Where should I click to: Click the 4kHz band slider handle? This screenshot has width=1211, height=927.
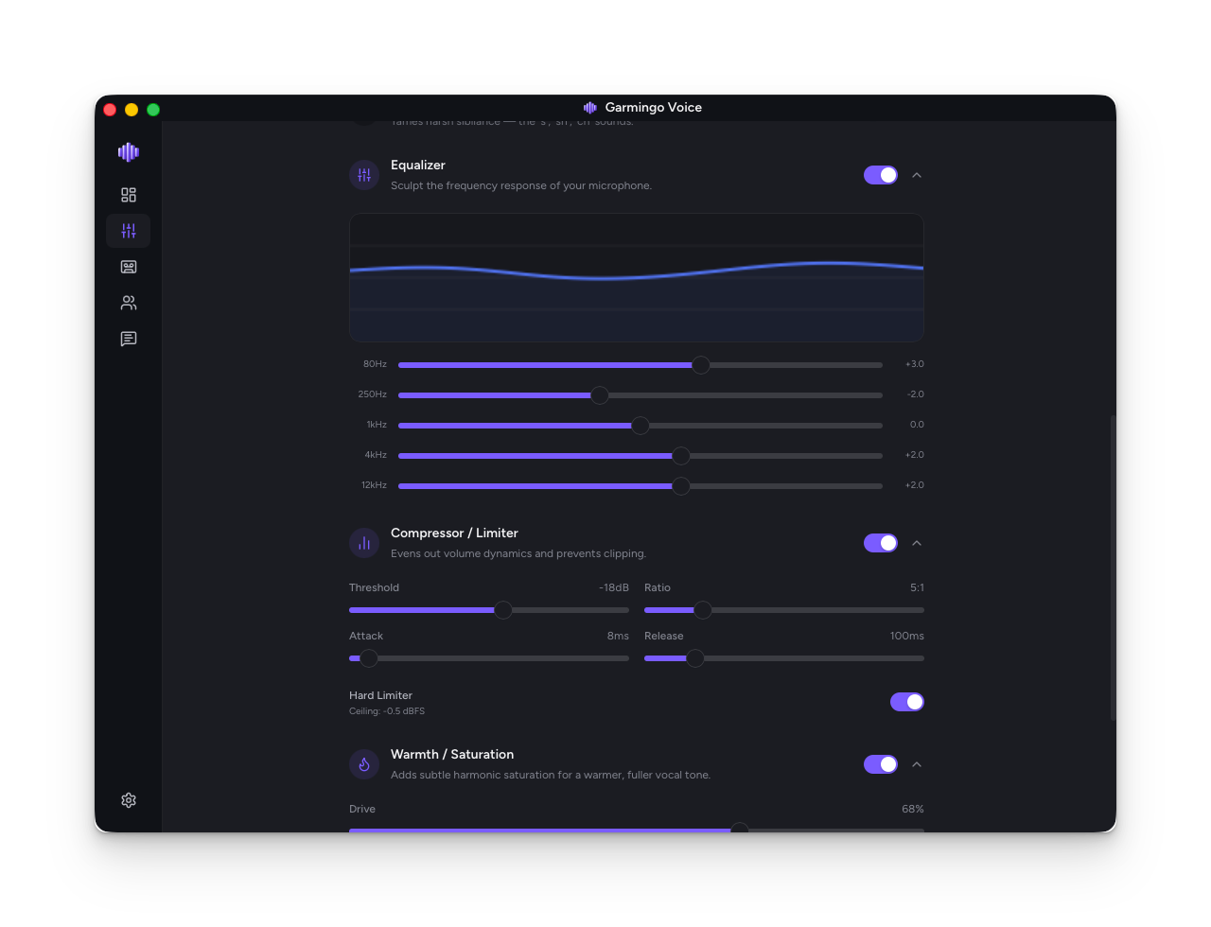coord(681,456)
